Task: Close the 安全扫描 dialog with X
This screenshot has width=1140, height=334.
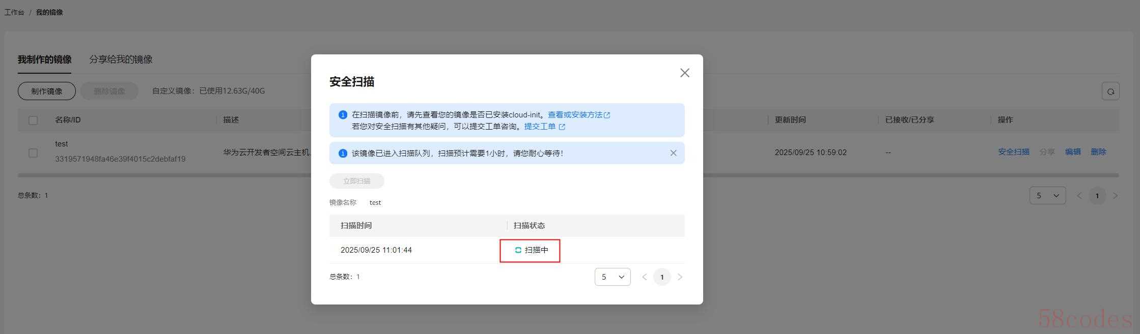Action: click(x=684, y=73)
